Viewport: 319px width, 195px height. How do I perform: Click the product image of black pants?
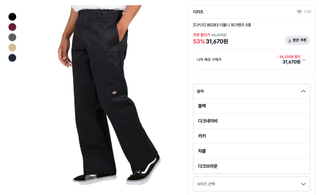[109, 95]
